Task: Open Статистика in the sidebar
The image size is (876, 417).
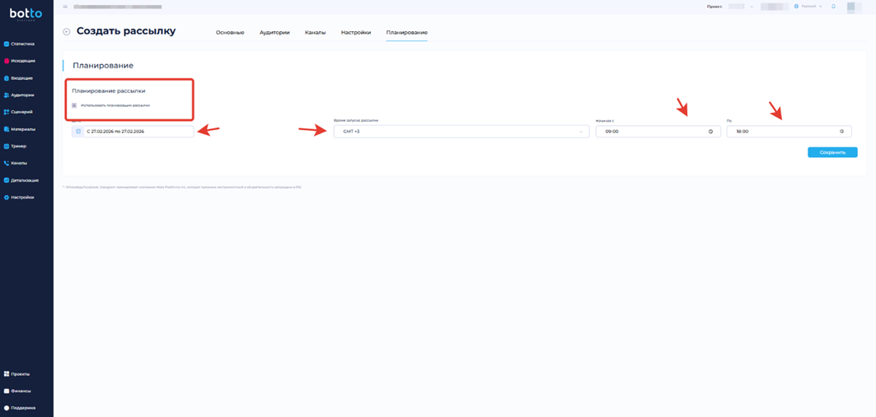Action: click(22, 44)
